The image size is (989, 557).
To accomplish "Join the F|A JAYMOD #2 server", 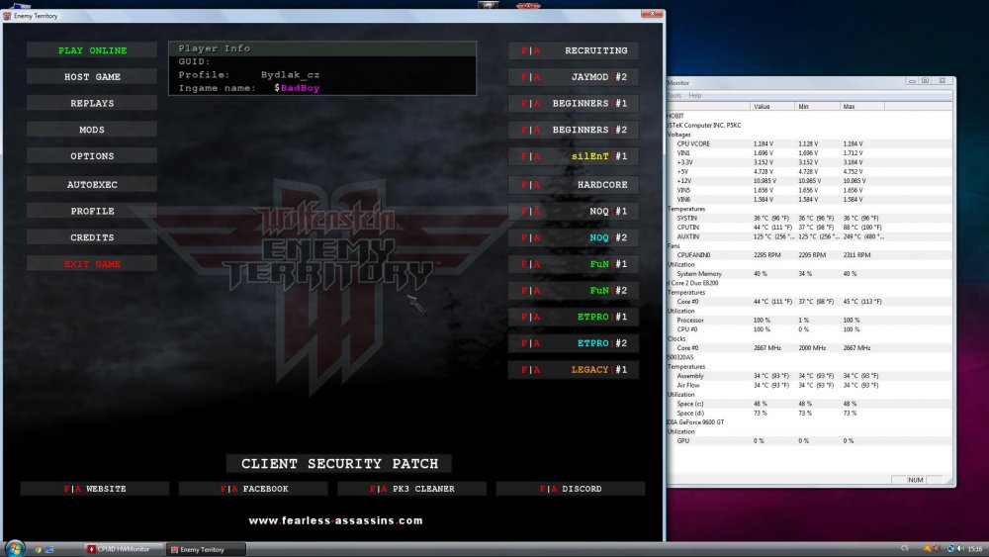I will (x=574, y=77).
